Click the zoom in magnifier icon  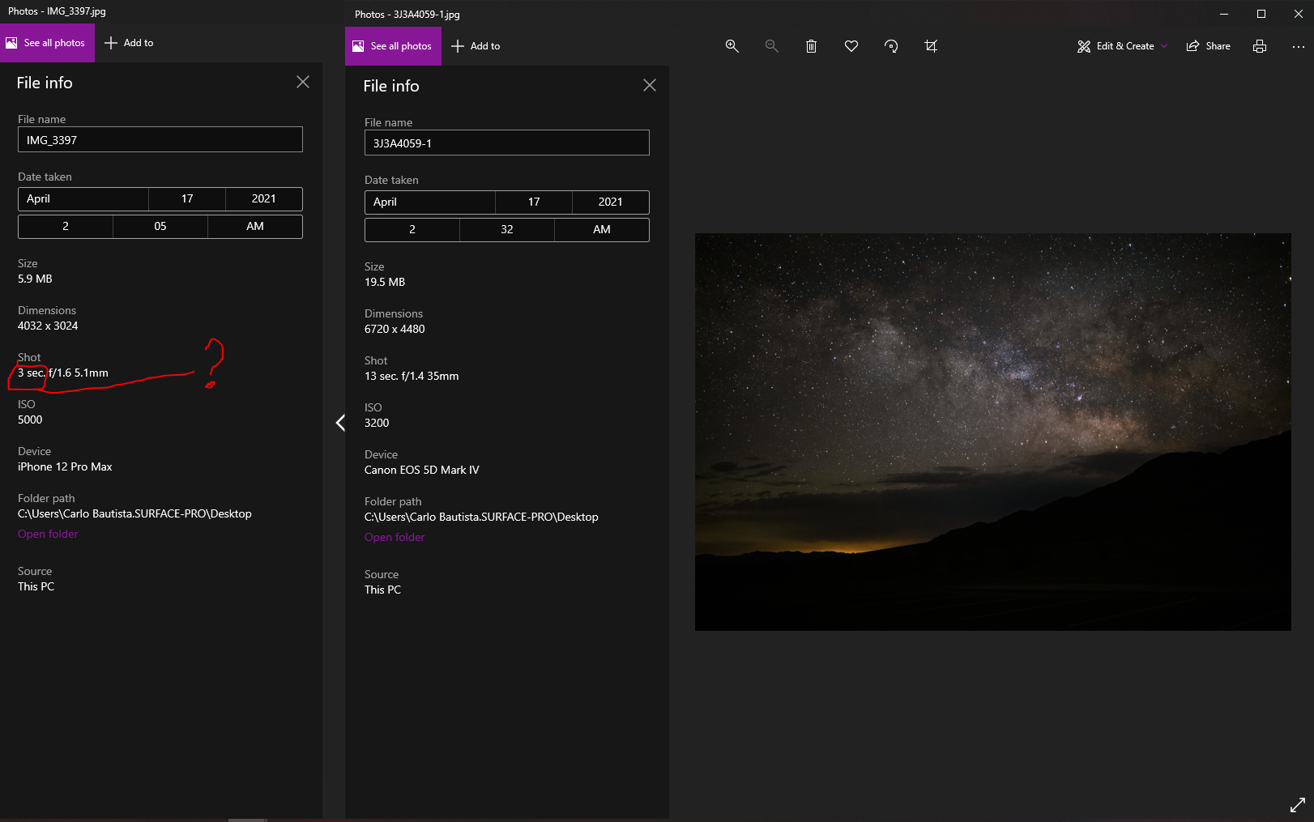point(732,46)
